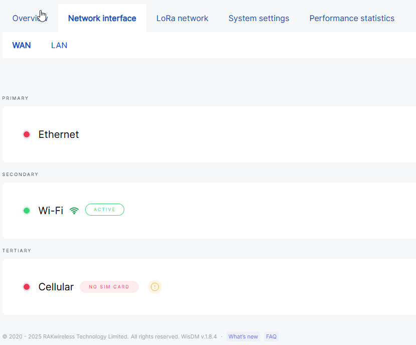416x345 pixels.
Task: Click the Wi-Fi ACTIVE status badge
Action: pos(105,210)
